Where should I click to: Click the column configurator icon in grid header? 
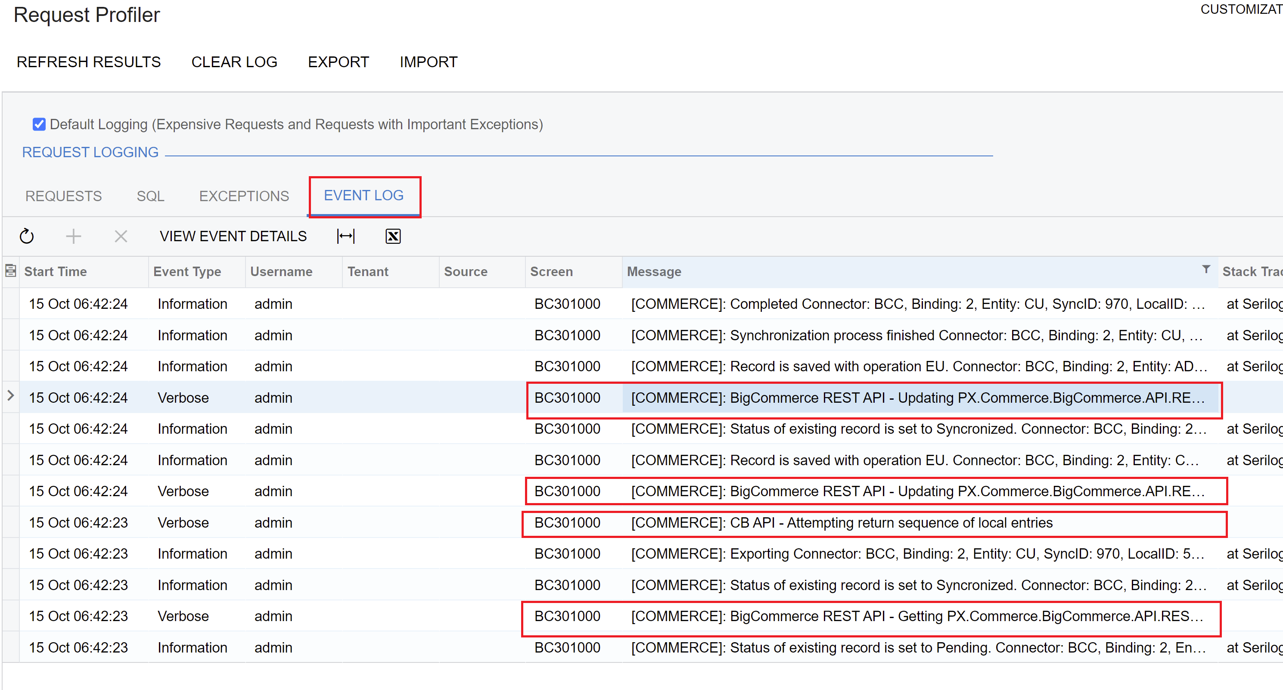[10, 271]
